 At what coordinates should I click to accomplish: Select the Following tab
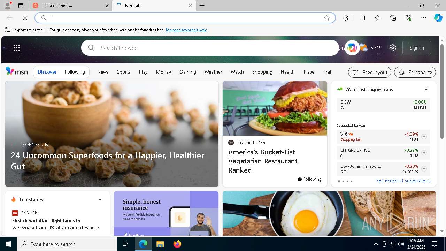(x=75, y=72)
